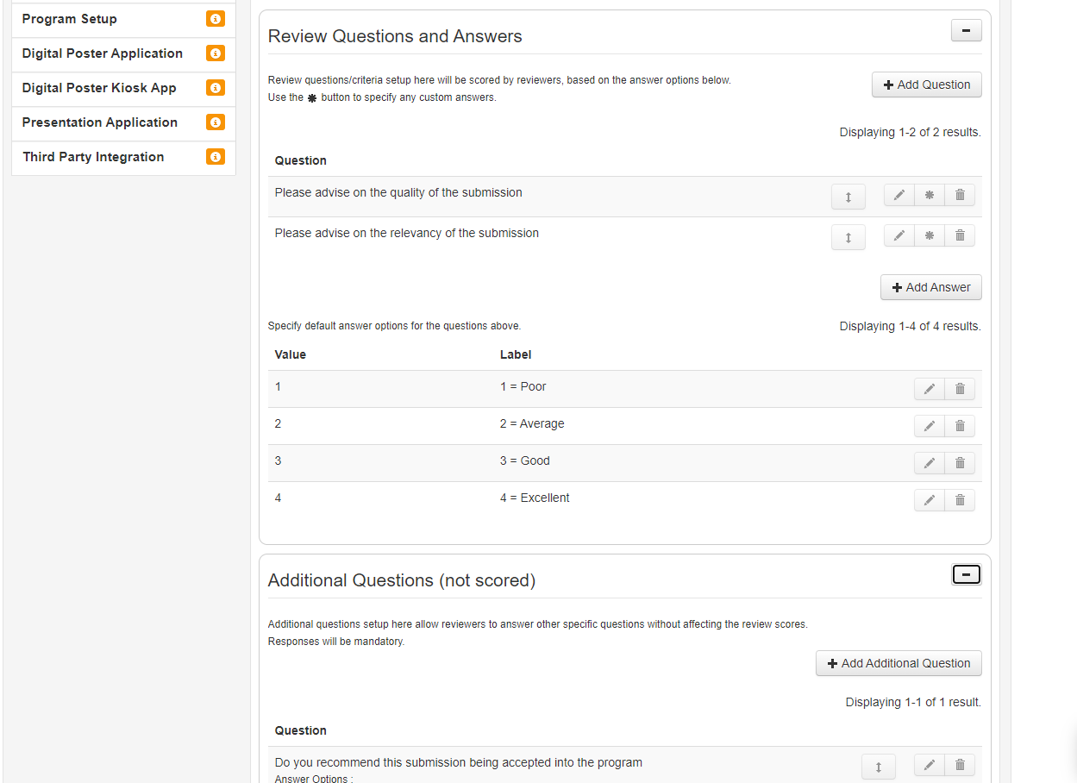The height and width of the screenshot is (783, 1077).
Task: Select 'Please advise on the relevancy' question text
Action: pyautogui.click(x=407, y=233)
